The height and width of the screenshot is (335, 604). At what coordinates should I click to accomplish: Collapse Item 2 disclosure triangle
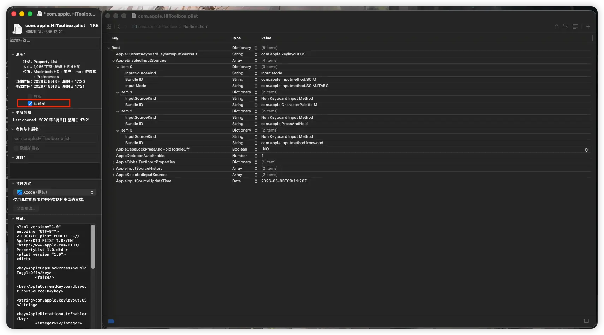118,111
